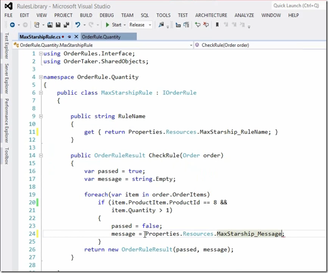Viewport: 328px width, 273px height.
Task: Open the ARCHITECTURE menu
Action: click(211, 16)
